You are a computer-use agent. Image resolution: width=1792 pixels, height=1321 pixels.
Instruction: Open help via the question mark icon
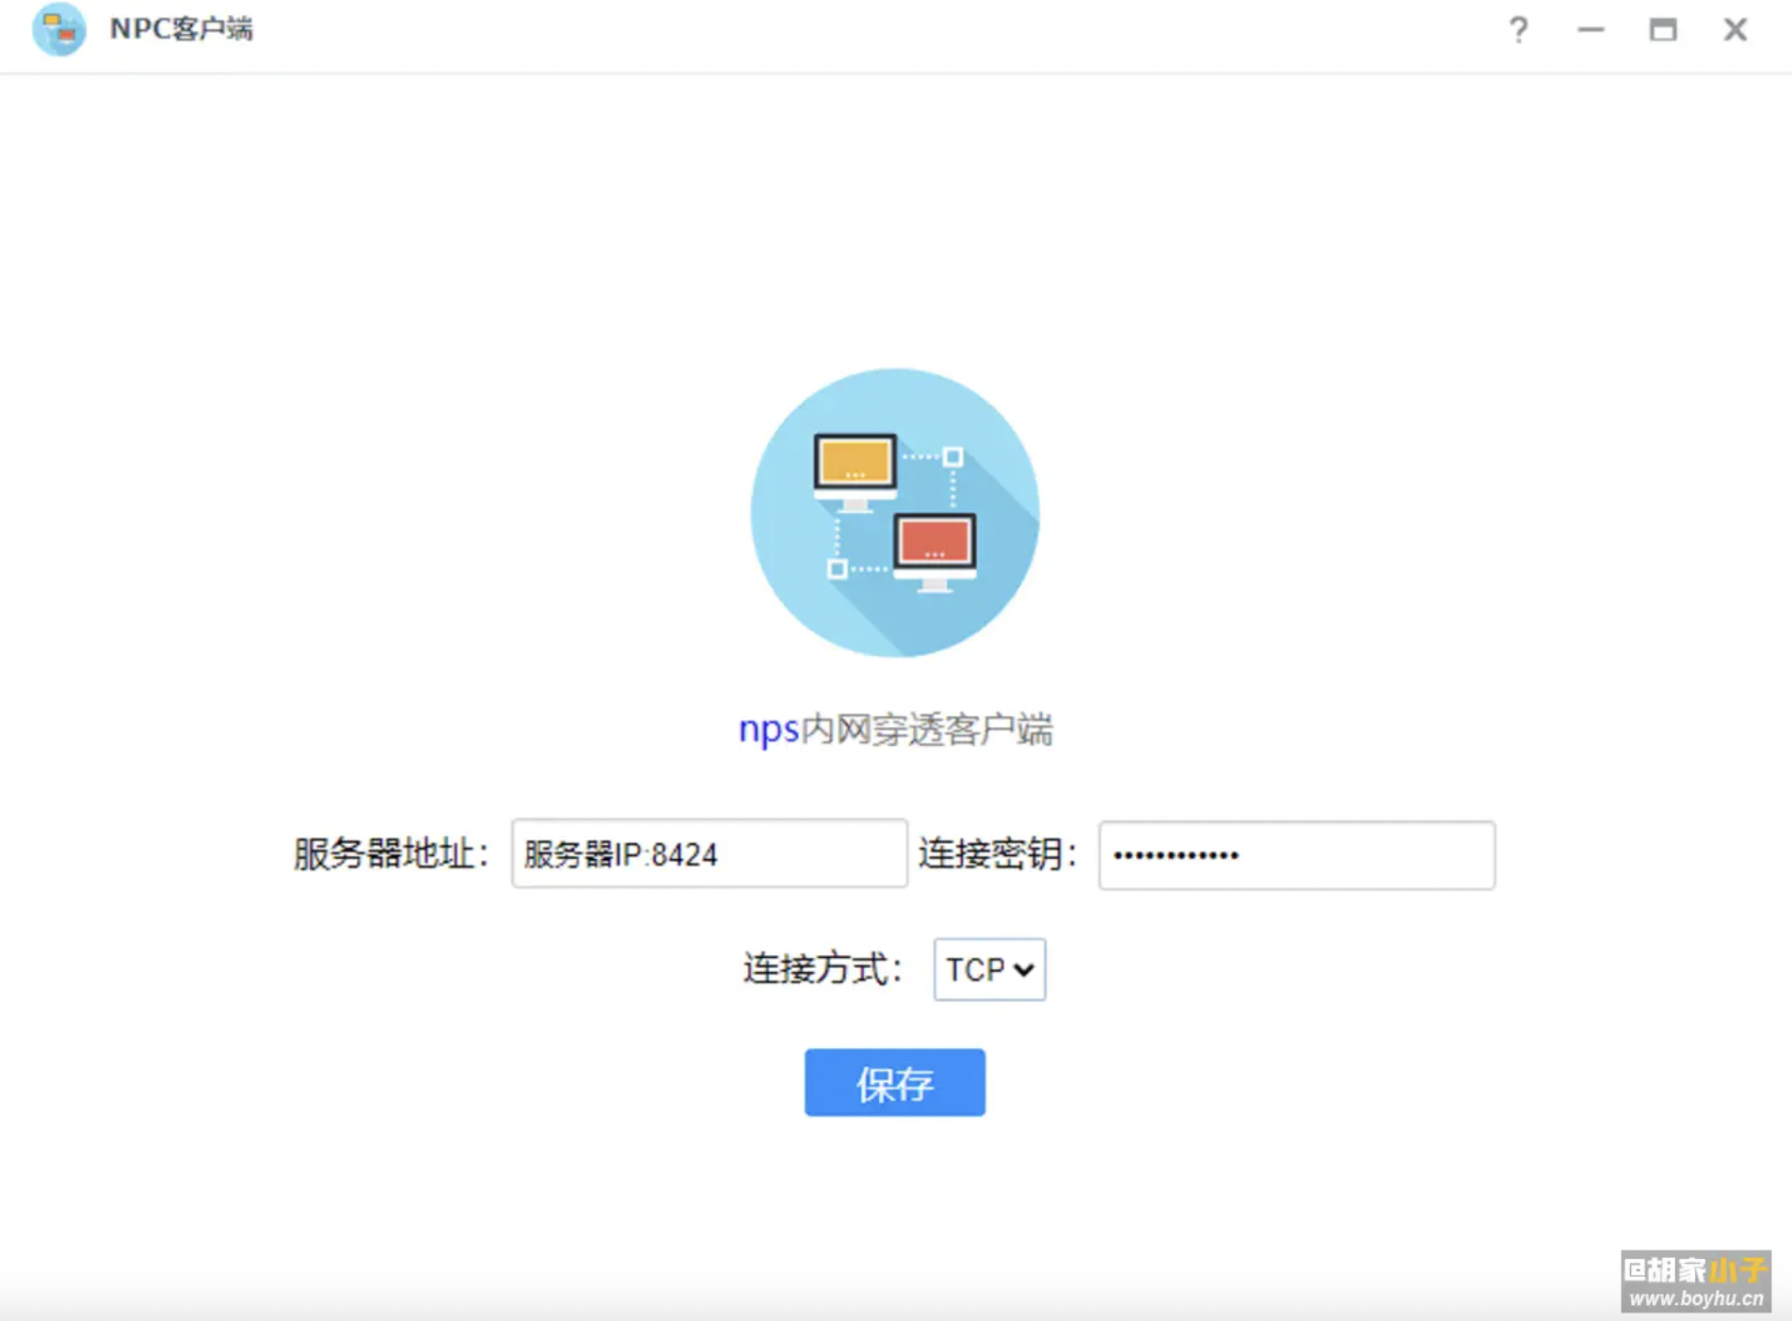coord(1518,30)
